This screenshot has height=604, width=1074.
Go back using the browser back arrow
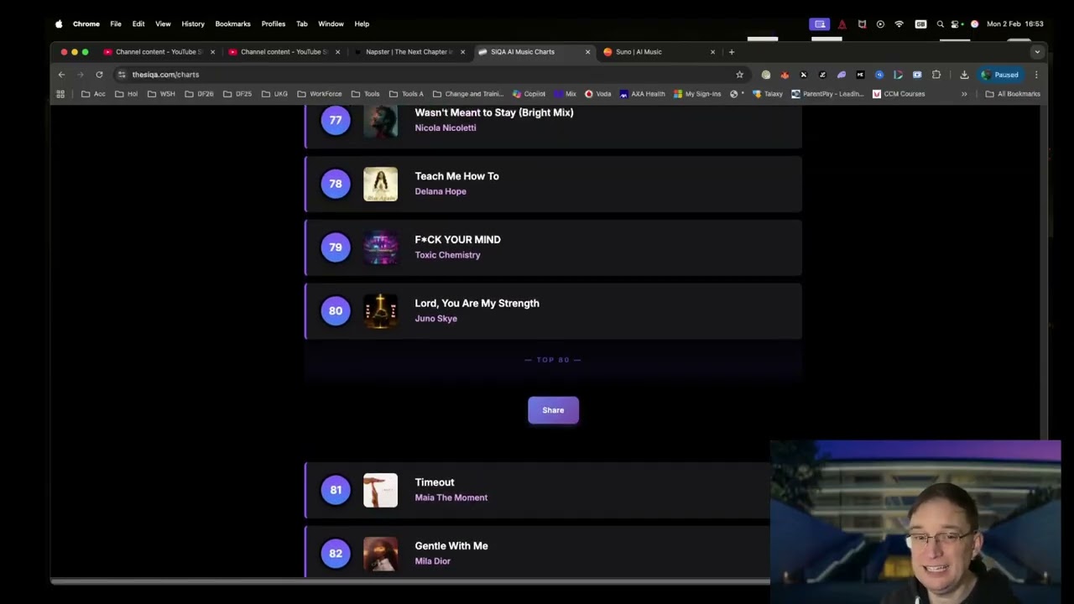point(61,75)
